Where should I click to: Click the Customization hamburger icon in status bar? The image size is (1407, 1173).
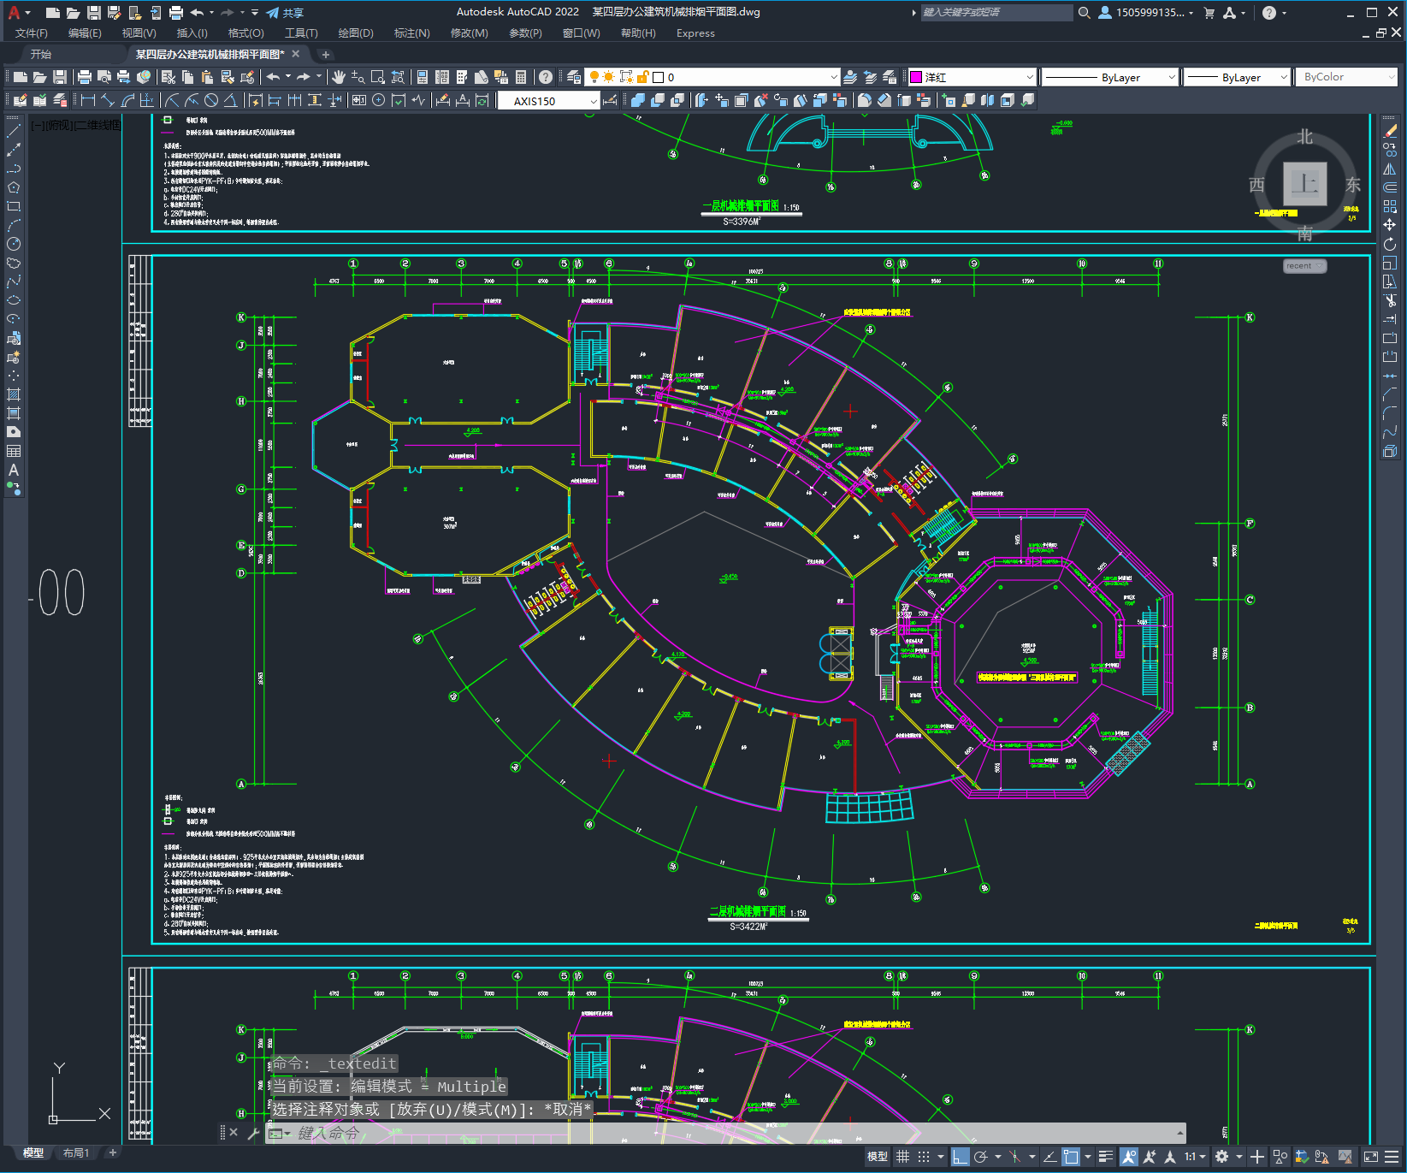(1392, 1157)
